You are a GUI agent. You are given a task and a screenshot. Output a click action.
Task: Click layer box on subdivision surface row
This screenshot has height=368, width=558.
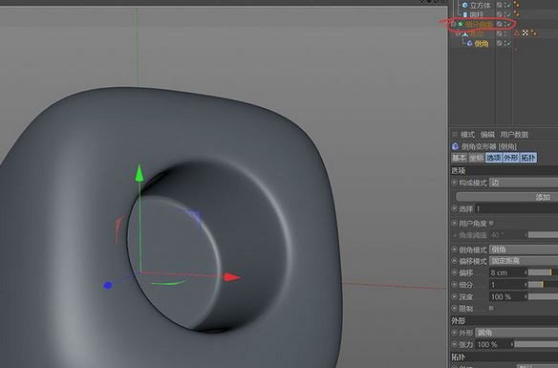(500, 24)
